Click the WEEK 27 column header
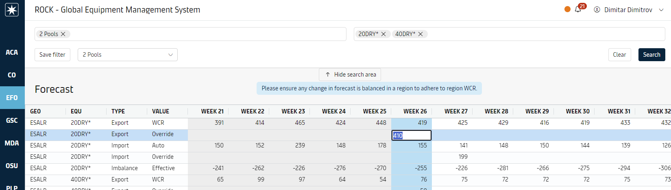This screenshot has height=190, width=671. click(456, 111)
